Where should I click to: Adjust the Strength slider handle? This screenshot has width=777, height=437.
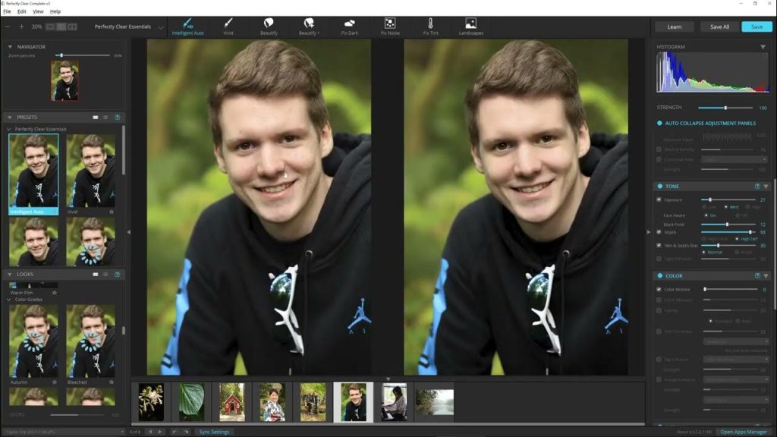click(x=725, y=108)
